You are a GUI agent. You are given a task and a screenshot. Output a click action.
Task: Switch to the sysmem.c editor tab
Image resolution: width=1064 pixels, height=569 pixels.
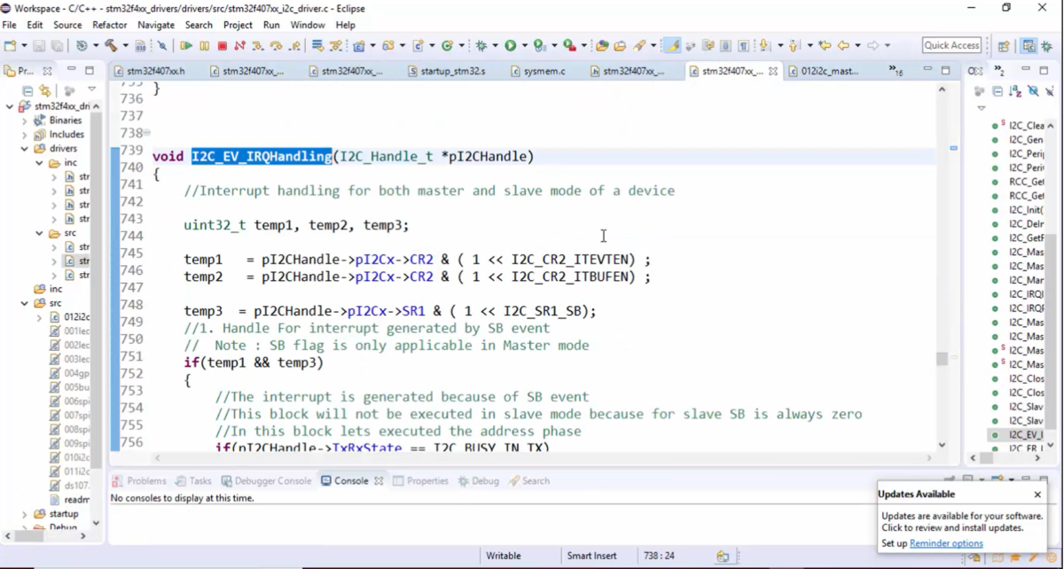[538, 71]
